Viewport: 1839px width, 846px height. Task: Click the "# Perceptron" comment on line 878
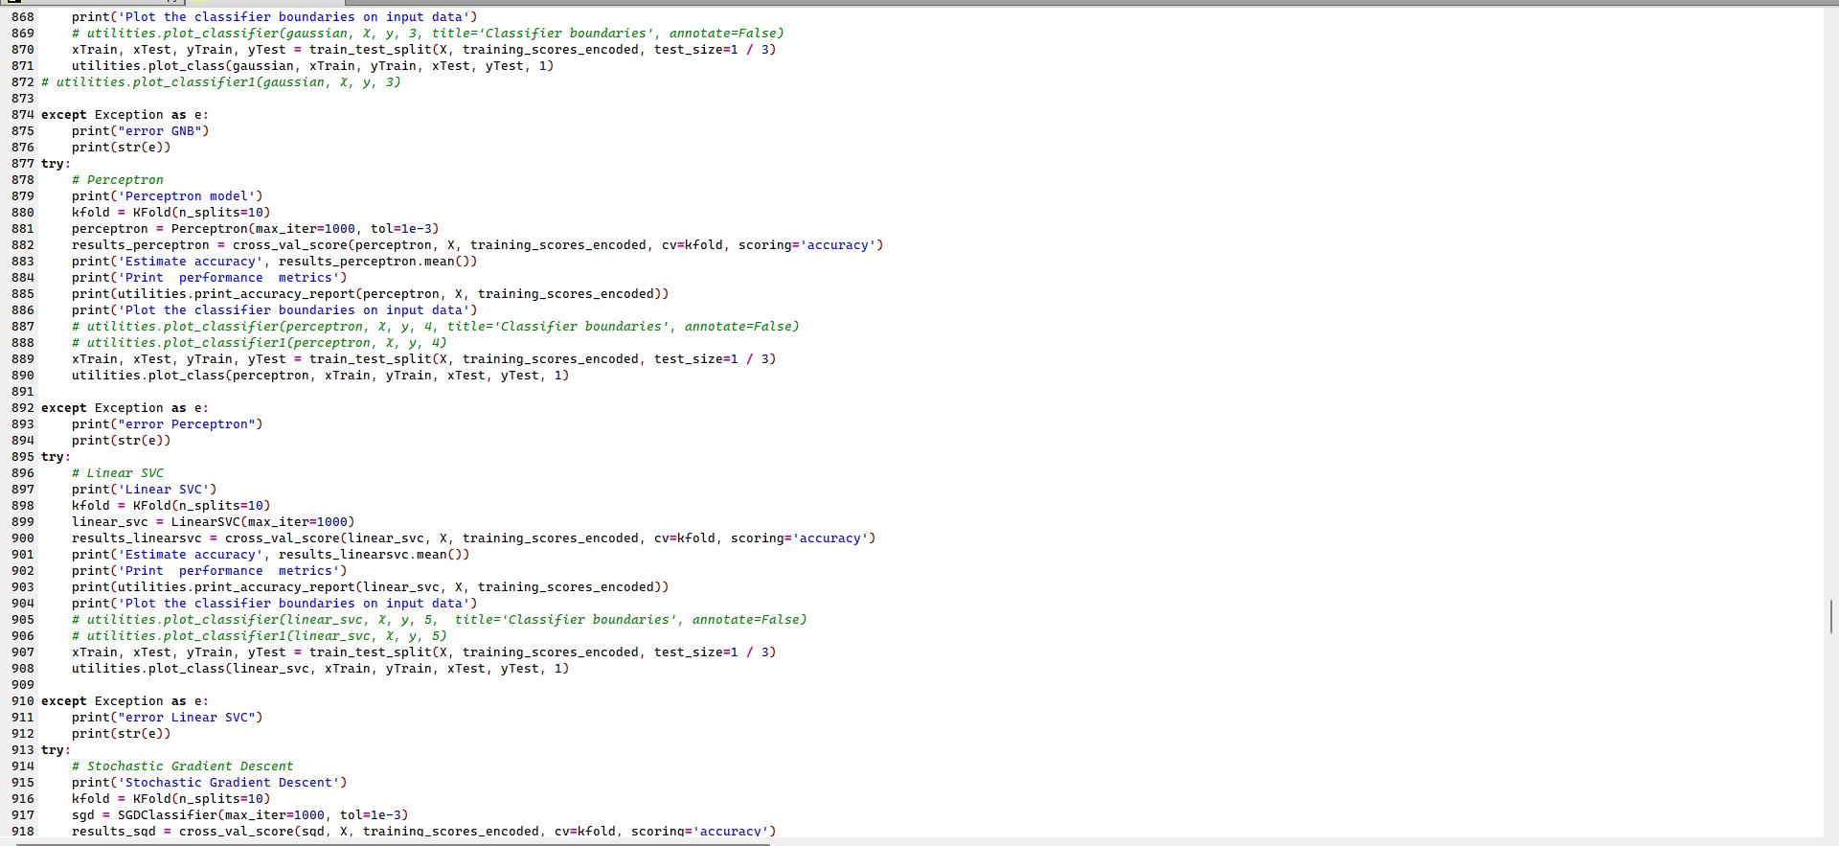pyautogui.click(x=118, y=180)
